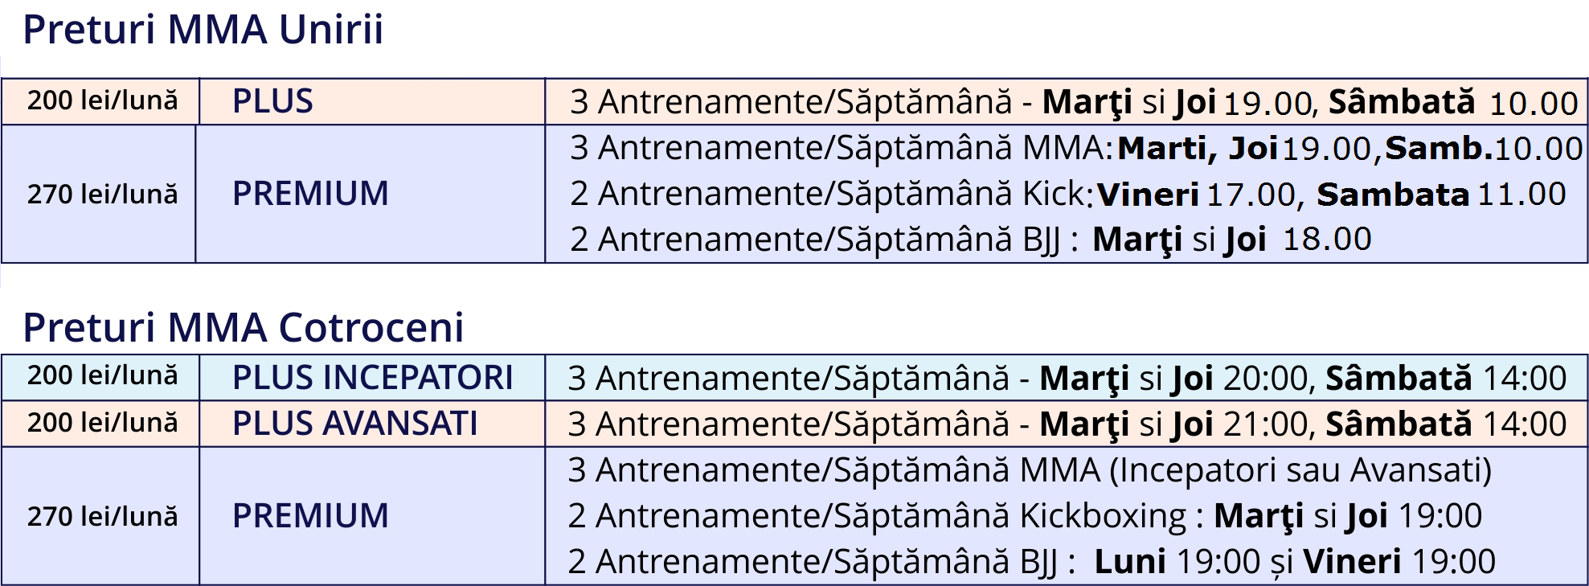Select the Unirii PREMIUM plan label
This screenshot has width=1589, height=586.
pos(310,194)
